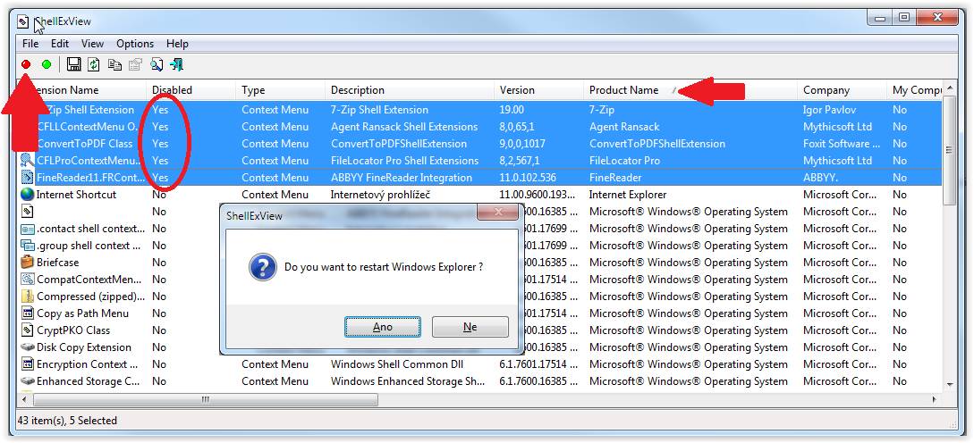Click description 'ConvertToPDFShellExtension' cell

pos(399,143)
